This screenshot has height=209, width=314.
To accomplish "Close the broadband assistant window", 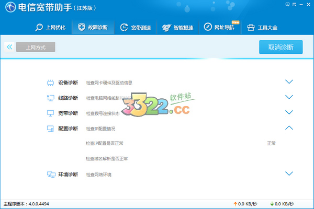I will (308, 5).
